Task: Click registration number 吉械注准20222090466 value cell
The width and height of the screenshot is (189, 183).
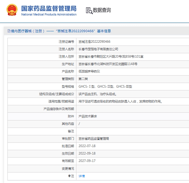Action: (x=94, y=41)
